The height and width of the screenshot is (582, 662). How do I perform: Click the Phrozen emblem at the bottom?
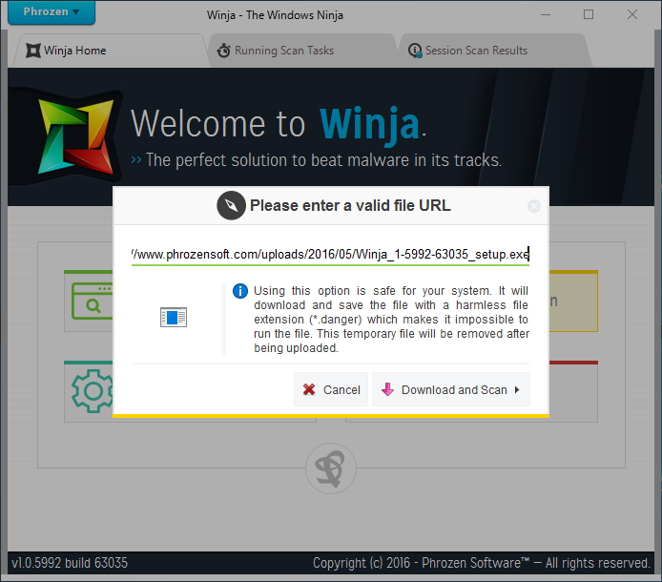pos(331,468)
